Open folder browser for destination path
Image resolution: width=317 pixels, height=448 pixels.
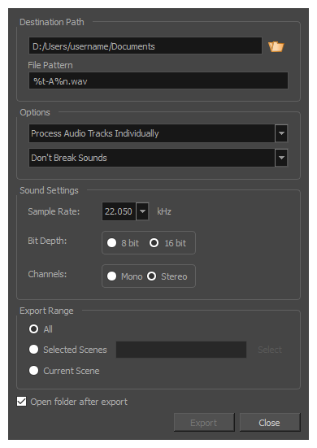276,46
